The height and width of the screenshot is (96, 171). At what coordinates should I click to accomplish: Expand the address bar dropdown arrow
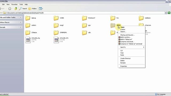tap(166, 13)
